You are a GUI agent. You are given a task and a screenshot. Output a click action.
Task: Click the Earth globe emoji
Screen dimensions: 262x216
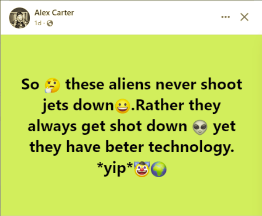click(x=159, y=169)
